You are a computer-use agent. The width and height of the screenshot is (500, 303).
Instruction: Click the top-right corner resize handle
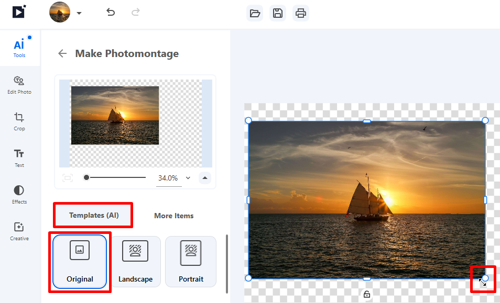[485, 120]
